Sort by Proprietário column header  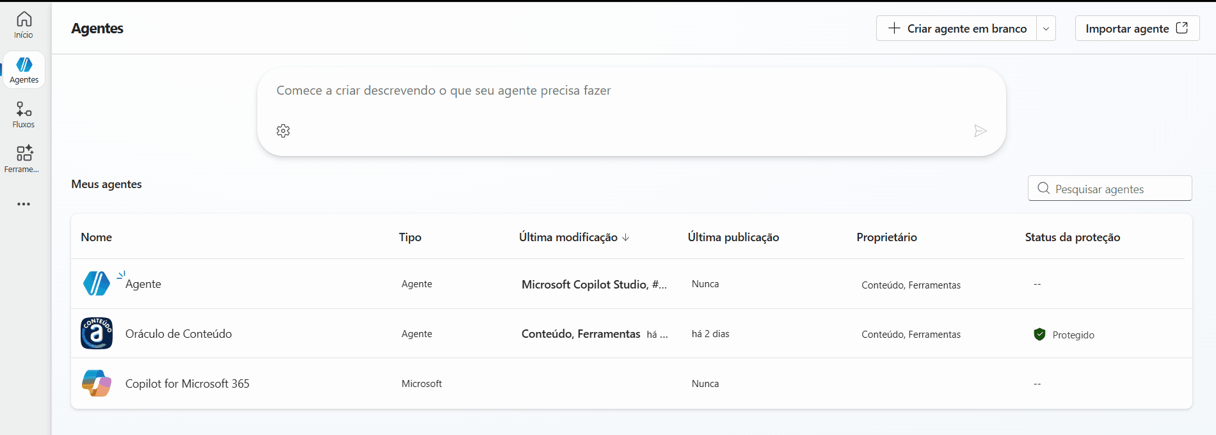pos(886,237)
